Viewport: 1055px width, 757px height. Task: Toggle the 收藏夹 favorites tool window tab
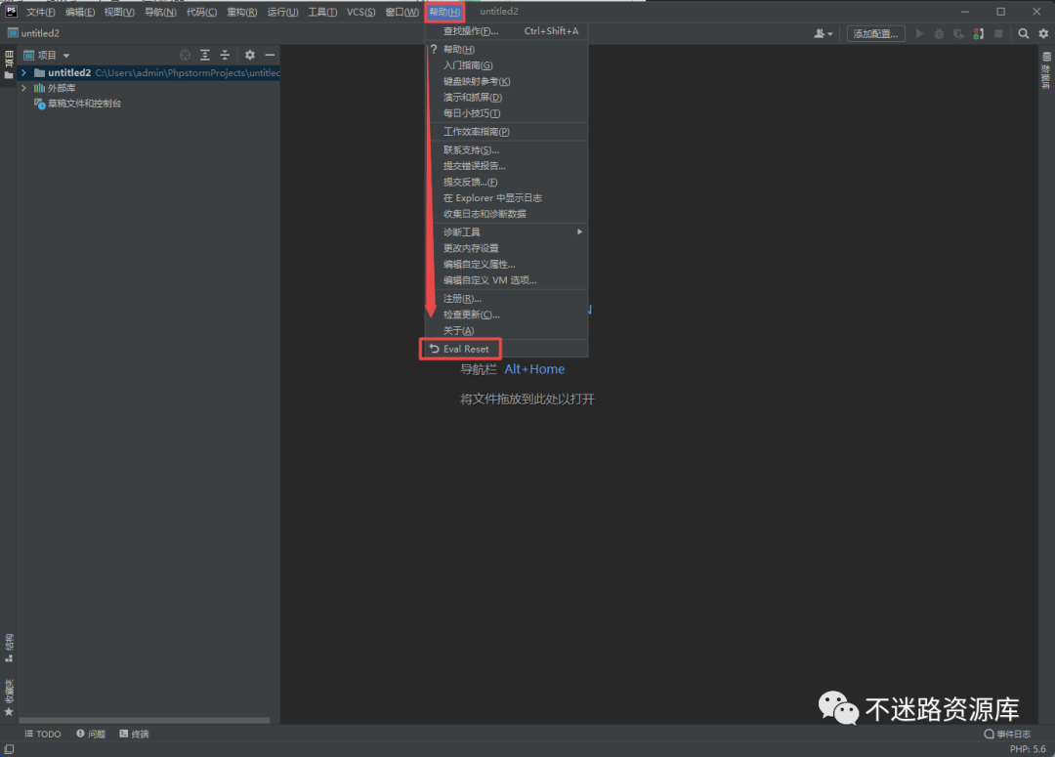9,697
